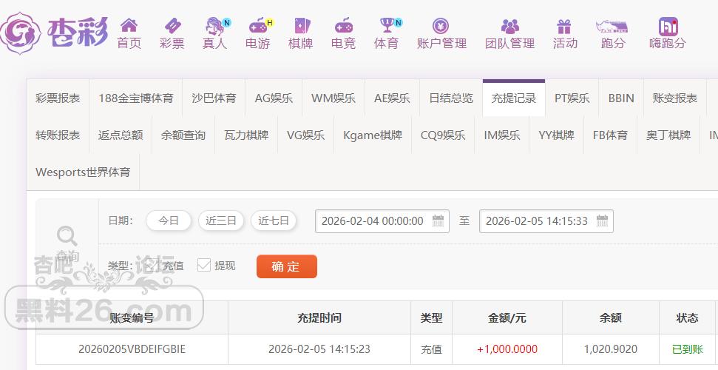Screen dimensions: 718x370
Task: Open the IM娱乐 tab
Action: point(502,135)
